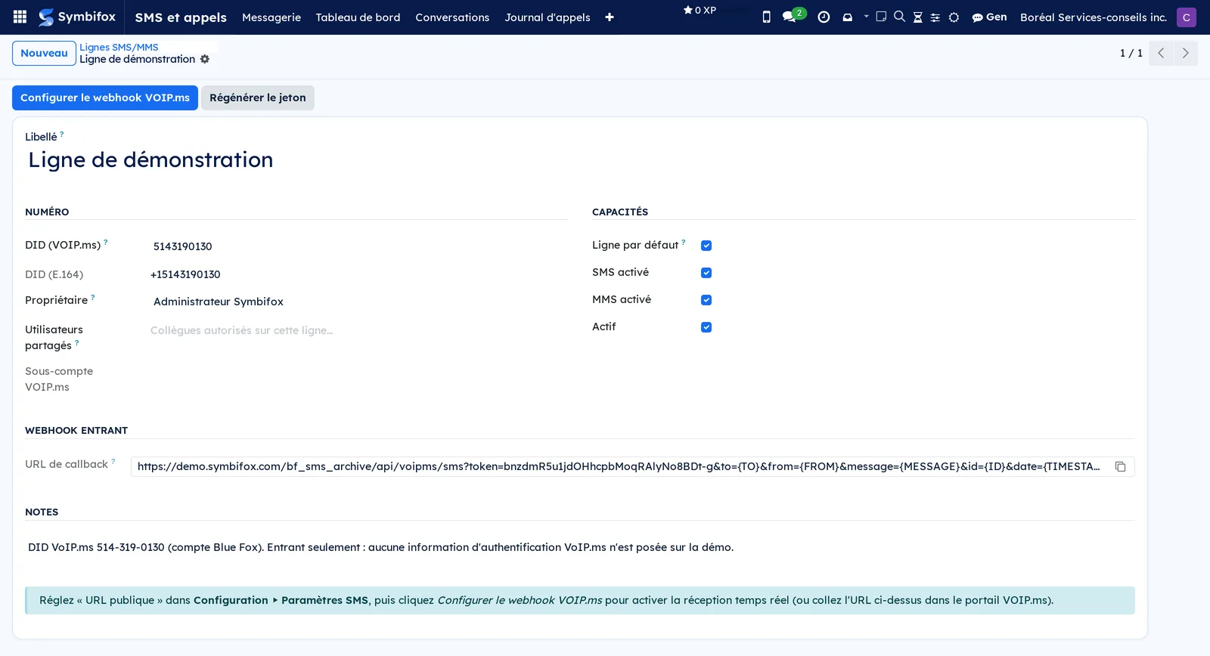This screenshot has height=656, width=1210.
Task: Switch company via Boréal Services-conseils inc.
Action: point(1093,17)
